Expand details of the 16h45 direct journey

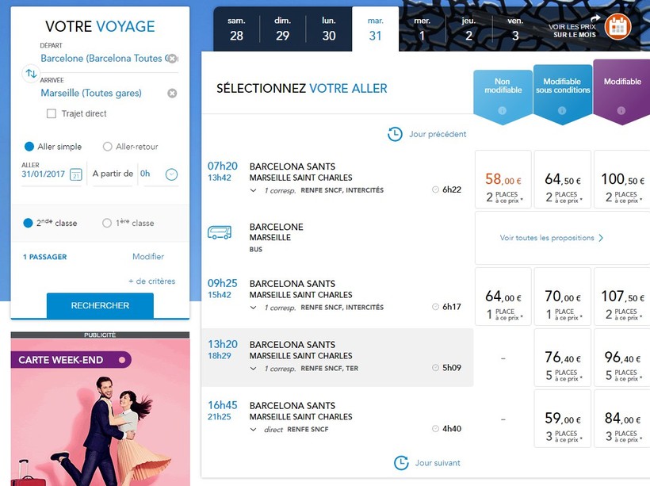[254, 430]
